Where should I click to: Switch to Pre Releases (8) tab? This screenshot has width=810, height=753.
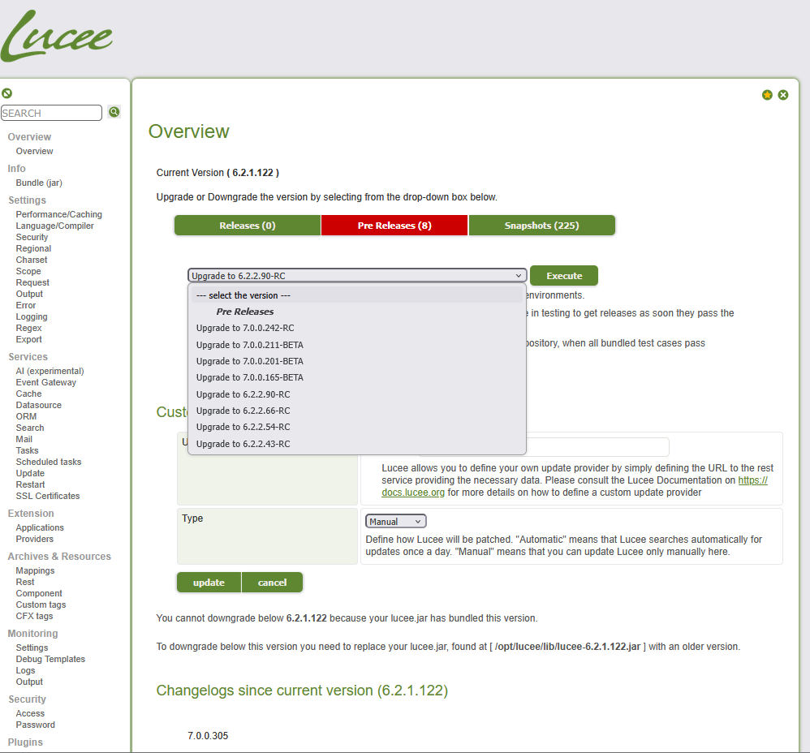(x=394, y=226)
